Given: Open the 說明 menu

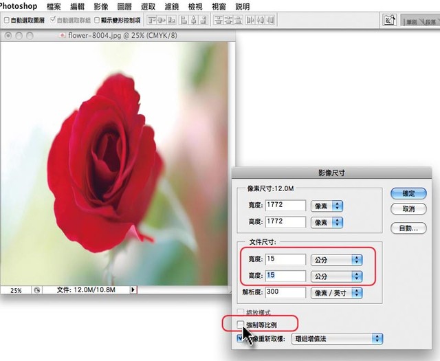Looking at the screenshot, I should 243,6.
